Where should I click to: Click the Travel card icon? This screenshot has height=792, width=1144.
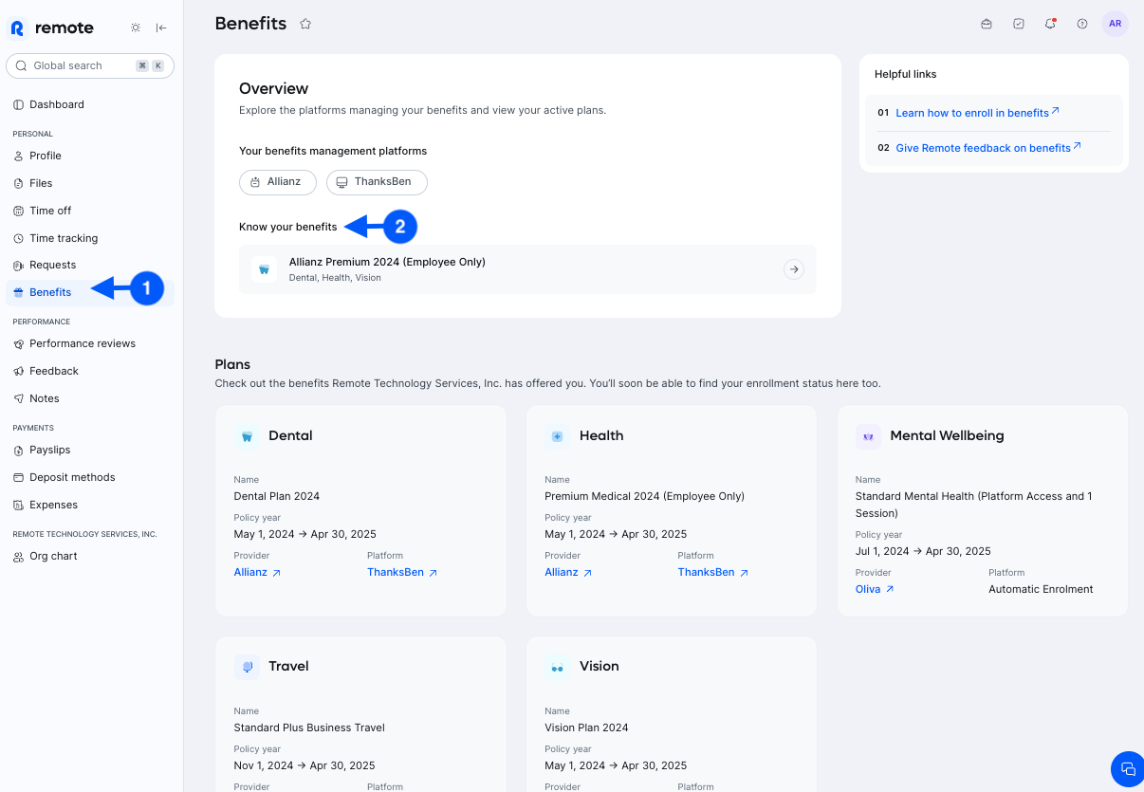[x=247, y=667]
